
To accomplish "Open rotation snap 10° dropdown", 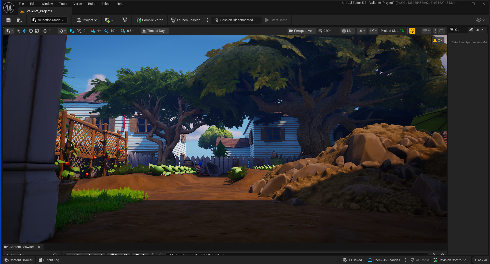I will [114, 31].
